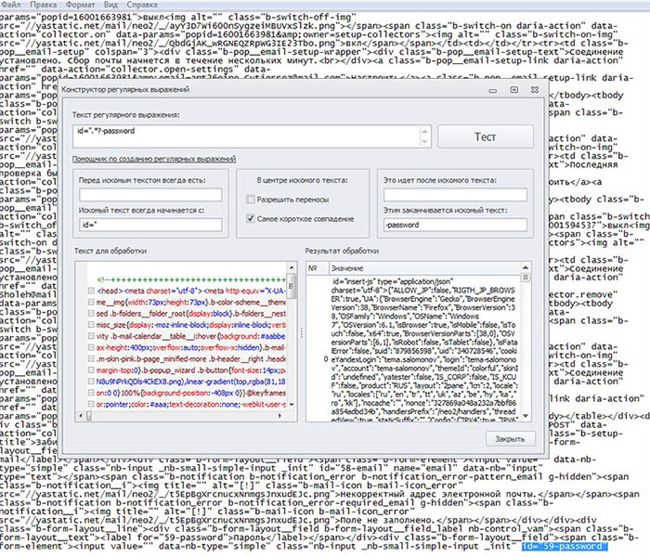650x557 pixels.
Task: Select result row number 0
Action: pyautogui.click(x=326, y=359)
